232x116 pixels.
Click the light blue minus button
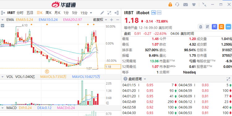coord(228,27)
